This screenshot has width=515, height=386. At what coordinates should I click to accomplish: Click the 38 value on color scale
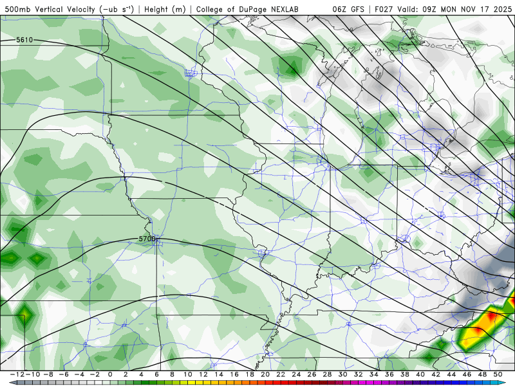click(x=405, y=374)
